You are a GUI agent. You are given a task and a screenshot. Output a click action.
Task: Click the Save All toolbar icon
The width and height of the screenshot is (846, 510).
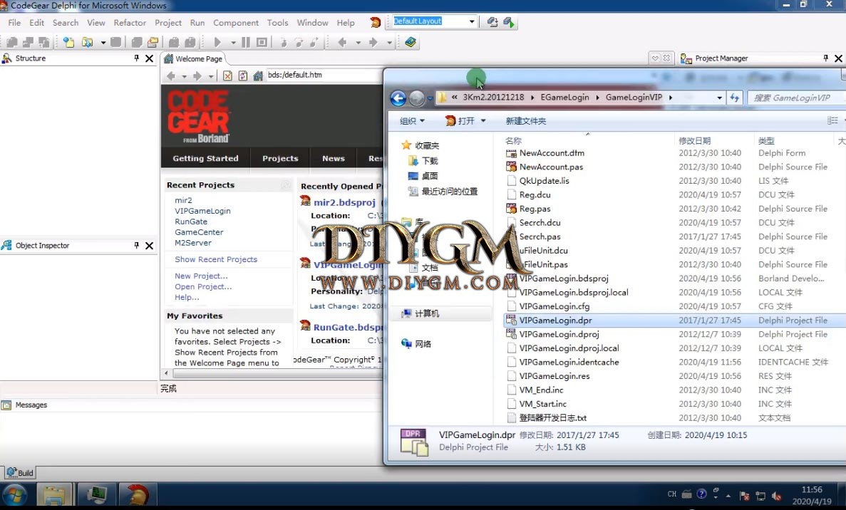coord(137,42)
